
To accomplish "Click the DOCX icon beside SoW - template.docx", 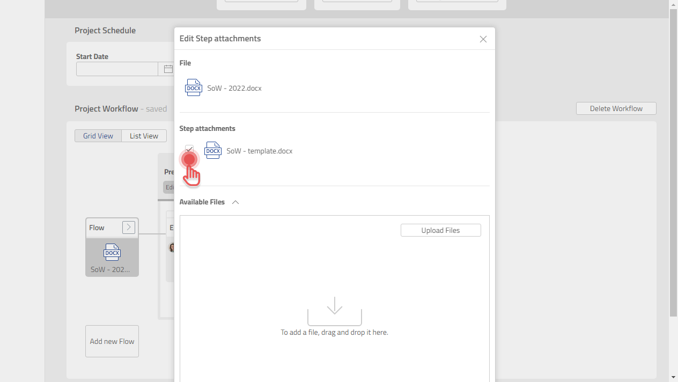I will (213, 150).
